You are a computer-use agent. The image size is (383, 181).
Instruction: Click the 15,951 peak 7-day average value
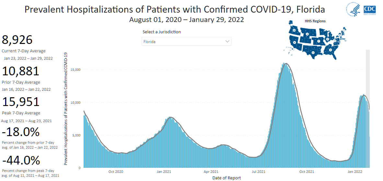(x=21, y=102)
